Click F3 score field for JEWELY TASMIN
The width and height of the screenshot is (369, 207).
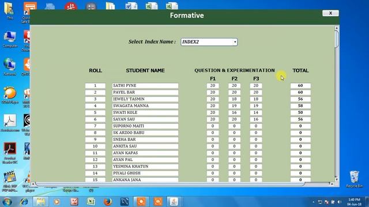click(x=256, y=99)
